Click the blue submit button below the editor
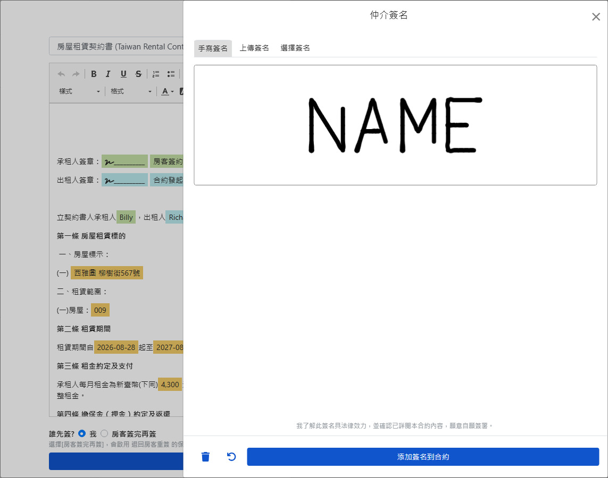Image resolution: width=608 pixels, height=478 pixels. [116, 462]
